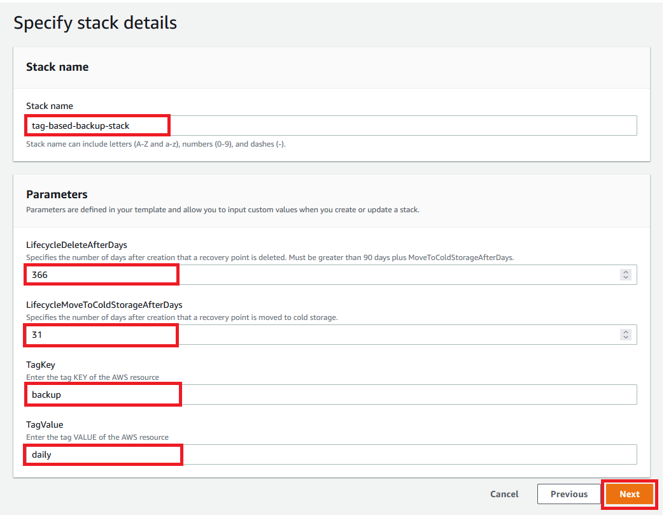Decrement LifecycleDeleteAfterDays with the down arrow
The height and width of the screenshot is (515, 664).
(626, 278)
